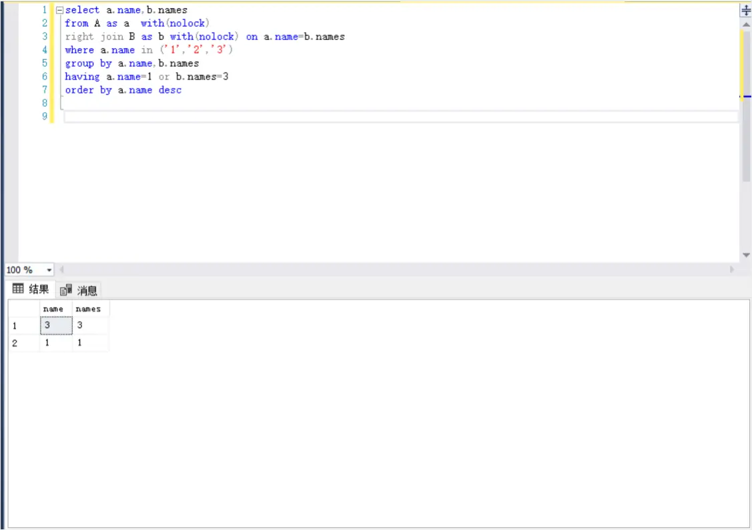Click the results grid icon on 结果 tab
Viewport: 752px width, 530px height.
[18, 289]
